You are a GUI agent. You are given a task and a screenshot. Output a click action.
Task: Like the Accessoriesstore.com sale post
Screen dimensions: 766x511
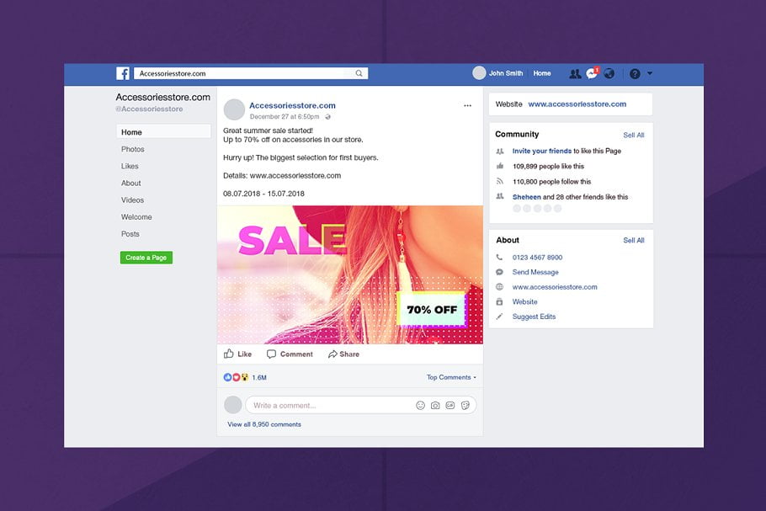point(238,354)
